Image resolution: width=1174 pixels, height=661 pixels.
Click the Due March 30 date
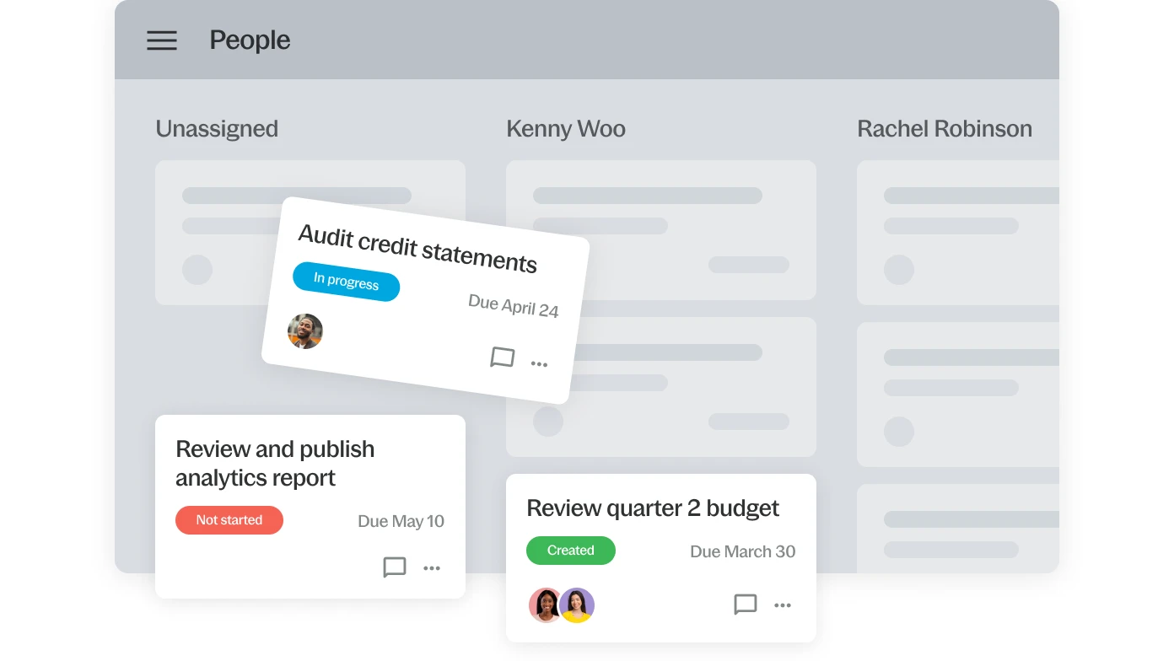coord(742,551)
